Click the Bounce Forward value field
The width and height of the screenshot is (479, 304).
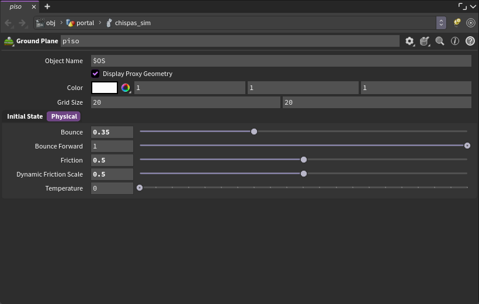(x=112, y=146)
